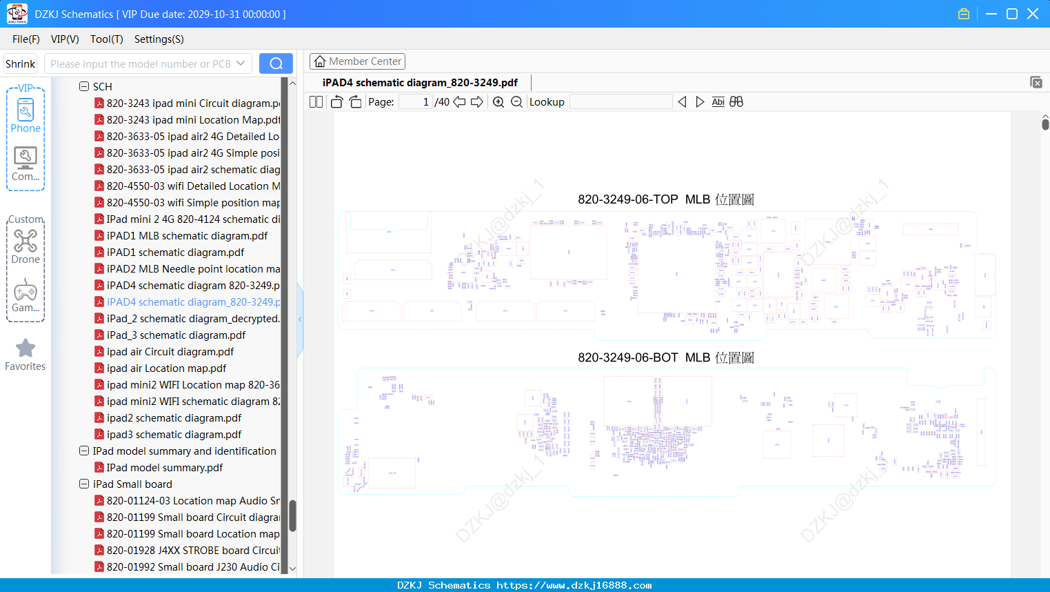
Task: Open the Computer category in the sidebar
Action: click(x=26, y=164)
